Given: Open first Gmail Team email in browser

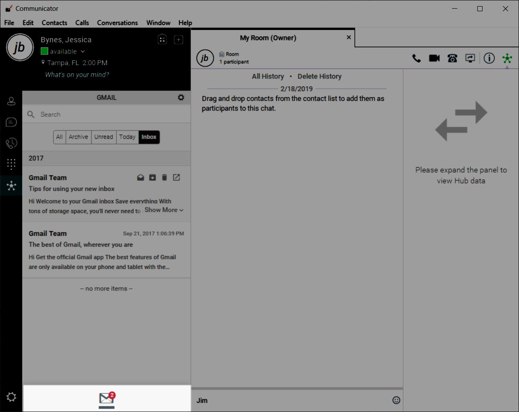Looking at the screenshot, I should [176, 177].
